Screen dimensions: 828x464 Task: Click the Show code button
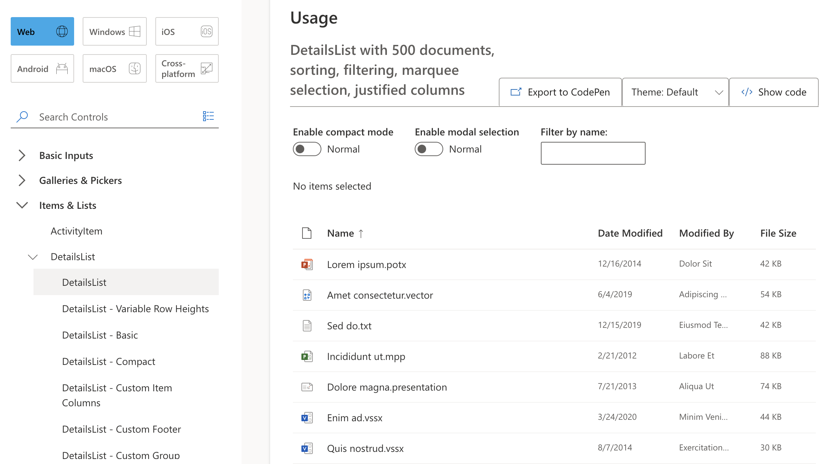(x=774, y=92)
